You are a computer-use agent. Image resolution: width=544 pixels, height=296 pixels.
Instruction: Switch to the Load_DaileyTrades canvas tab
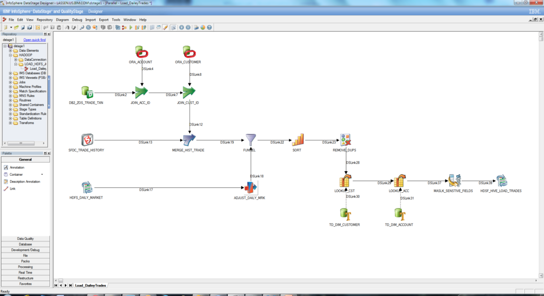(x=90, y=285)
